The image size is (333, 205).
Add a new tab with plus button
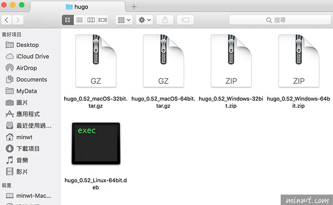point(134,7)
